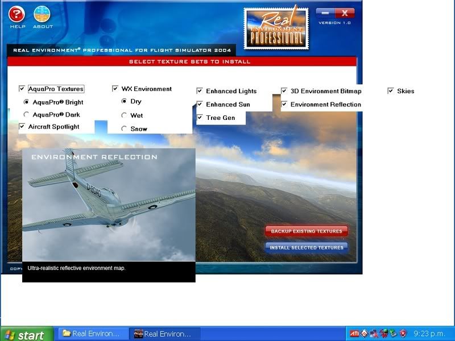
Task: Select the Snow radio button
Action: [124, 128]
